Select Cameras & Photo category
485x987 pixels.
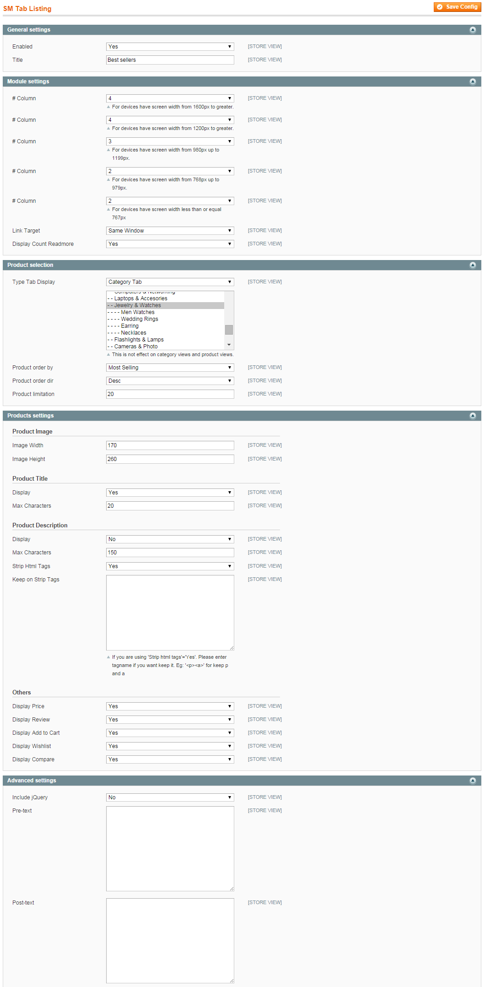pos(165,347)
